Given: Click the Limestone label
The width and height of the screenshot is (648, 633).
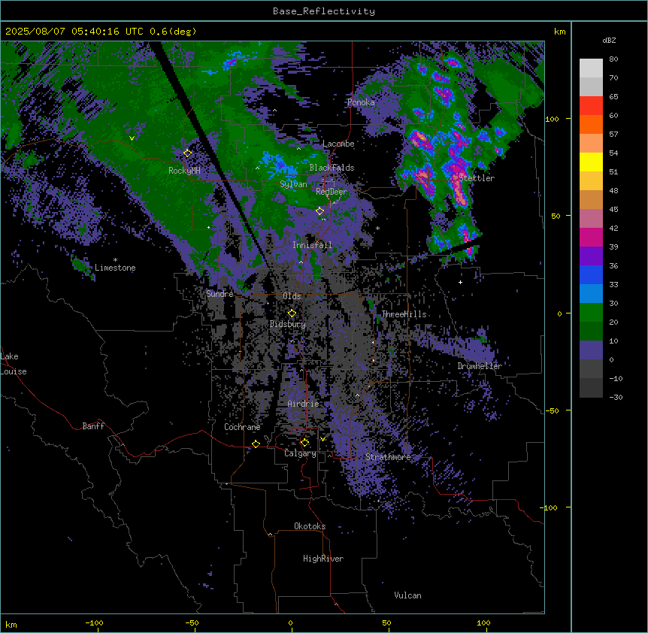Looking at the screenshot, I should [115, 268].
